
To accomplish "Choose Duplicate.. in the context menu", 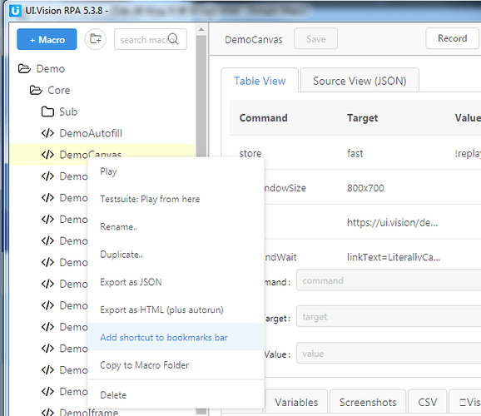I will point(176,255).
